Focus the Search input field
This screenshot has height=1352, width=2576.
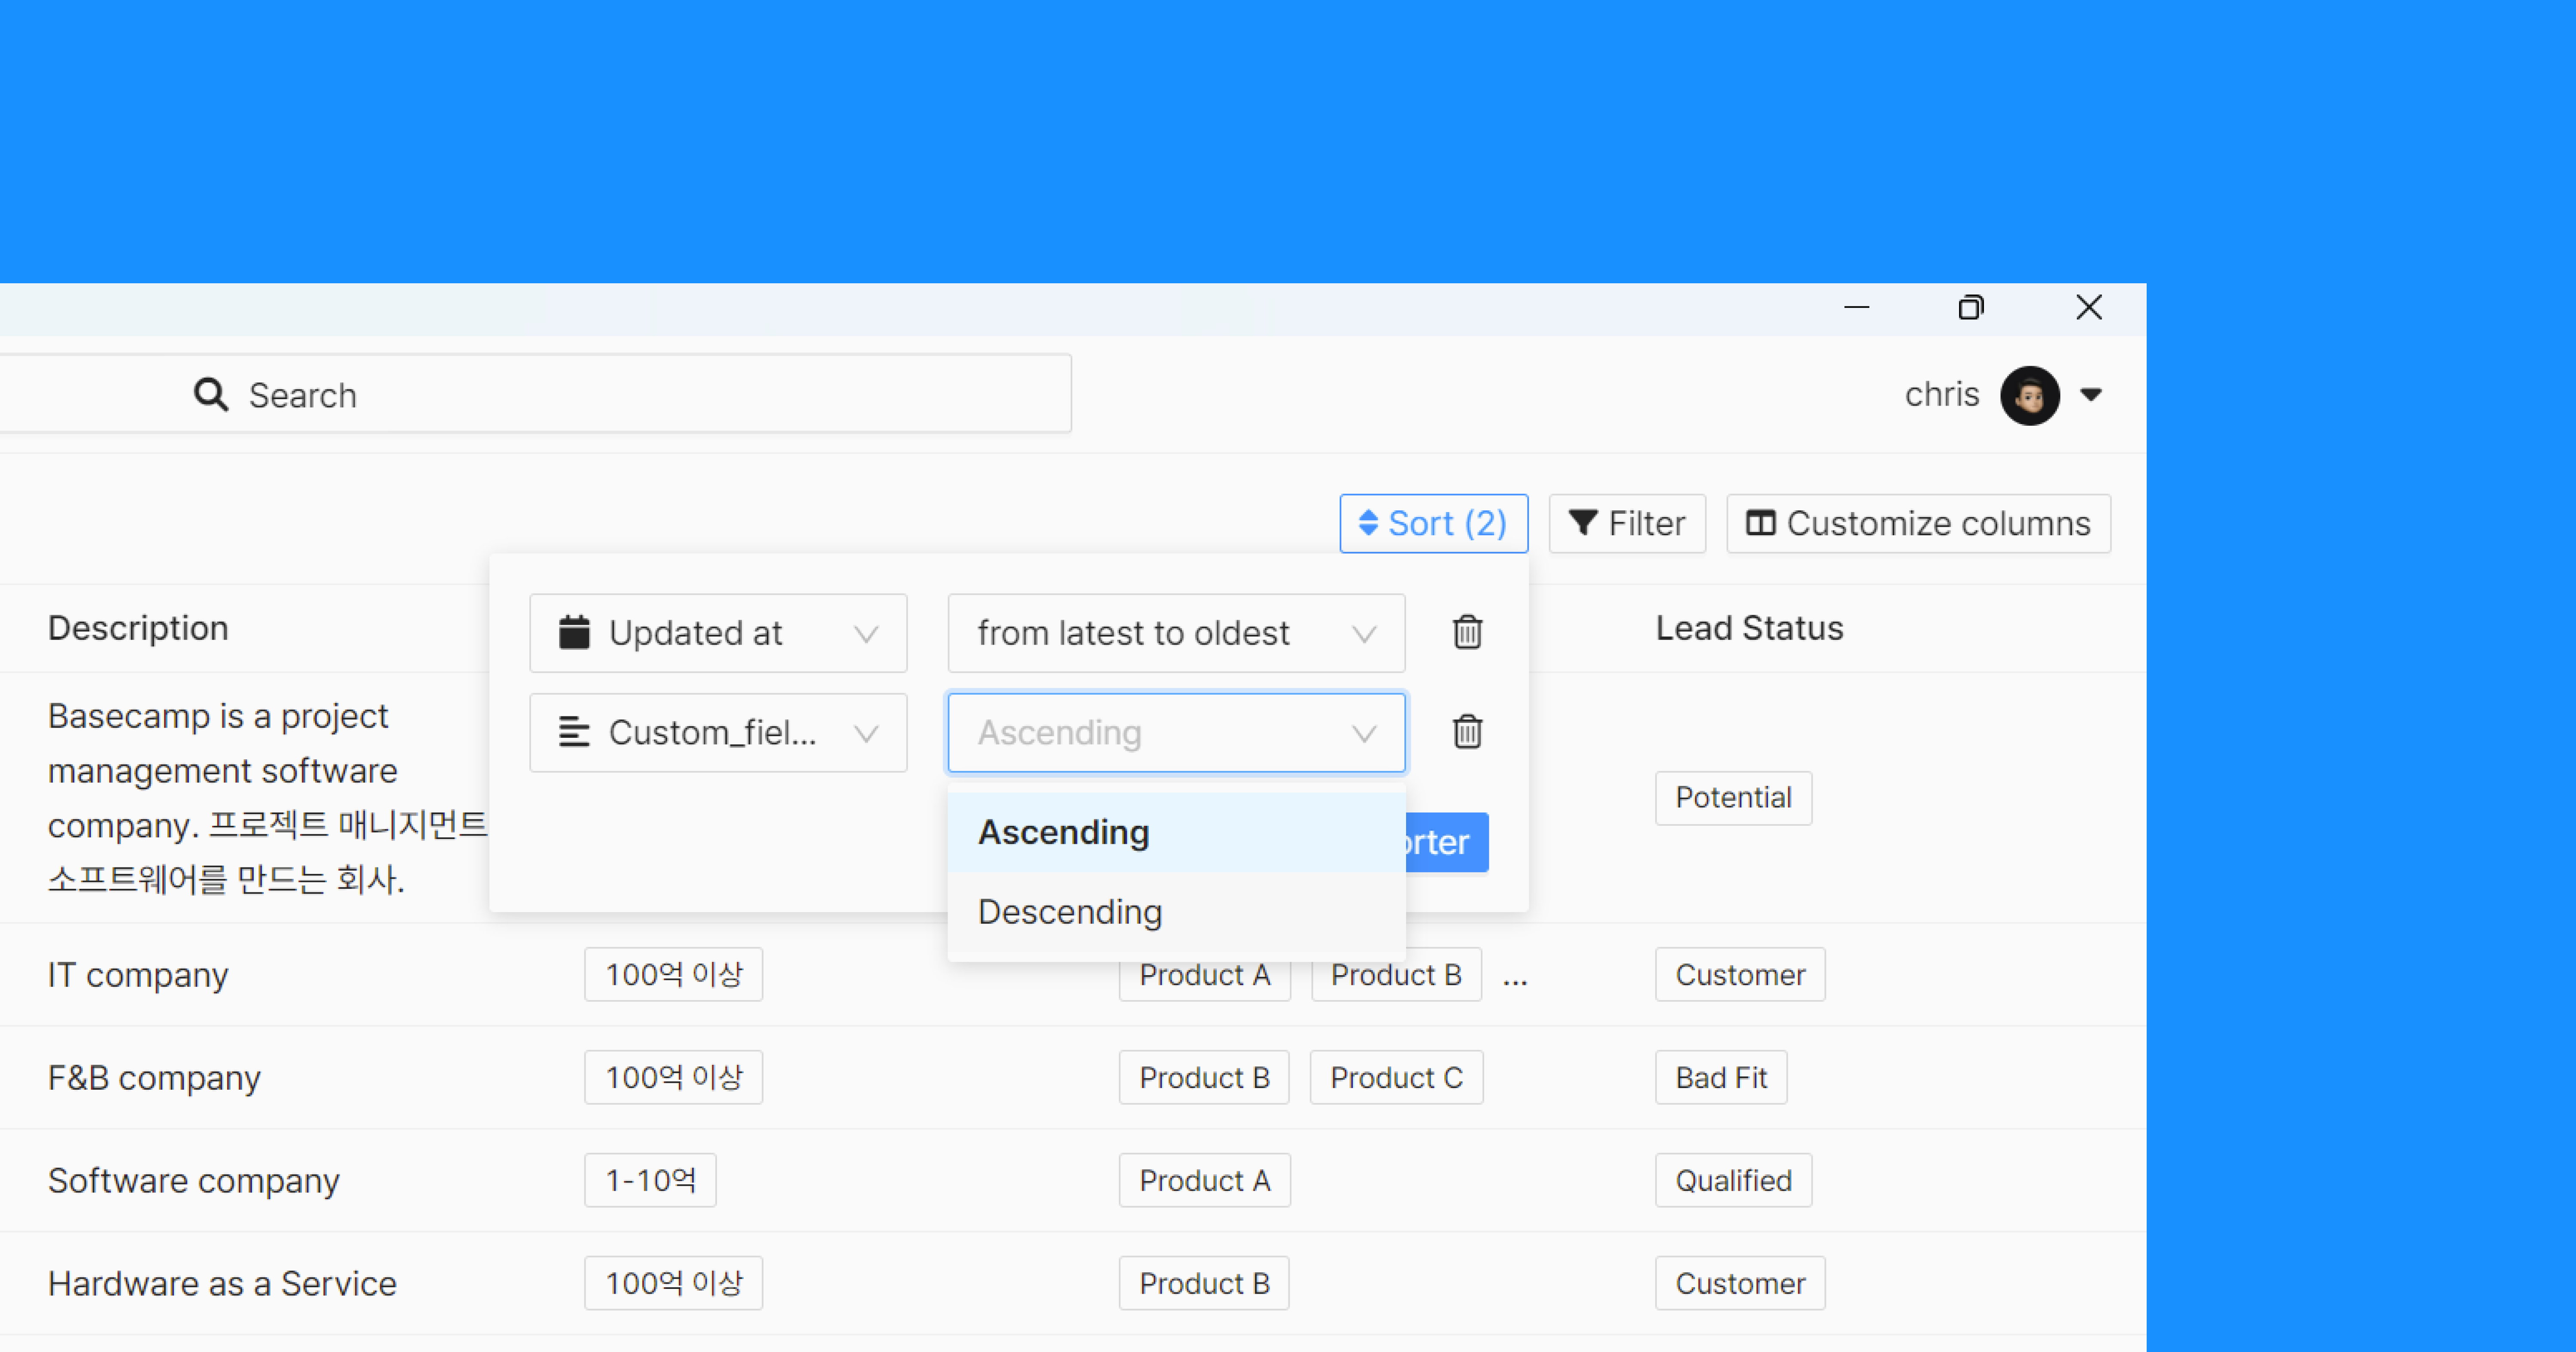535,394
